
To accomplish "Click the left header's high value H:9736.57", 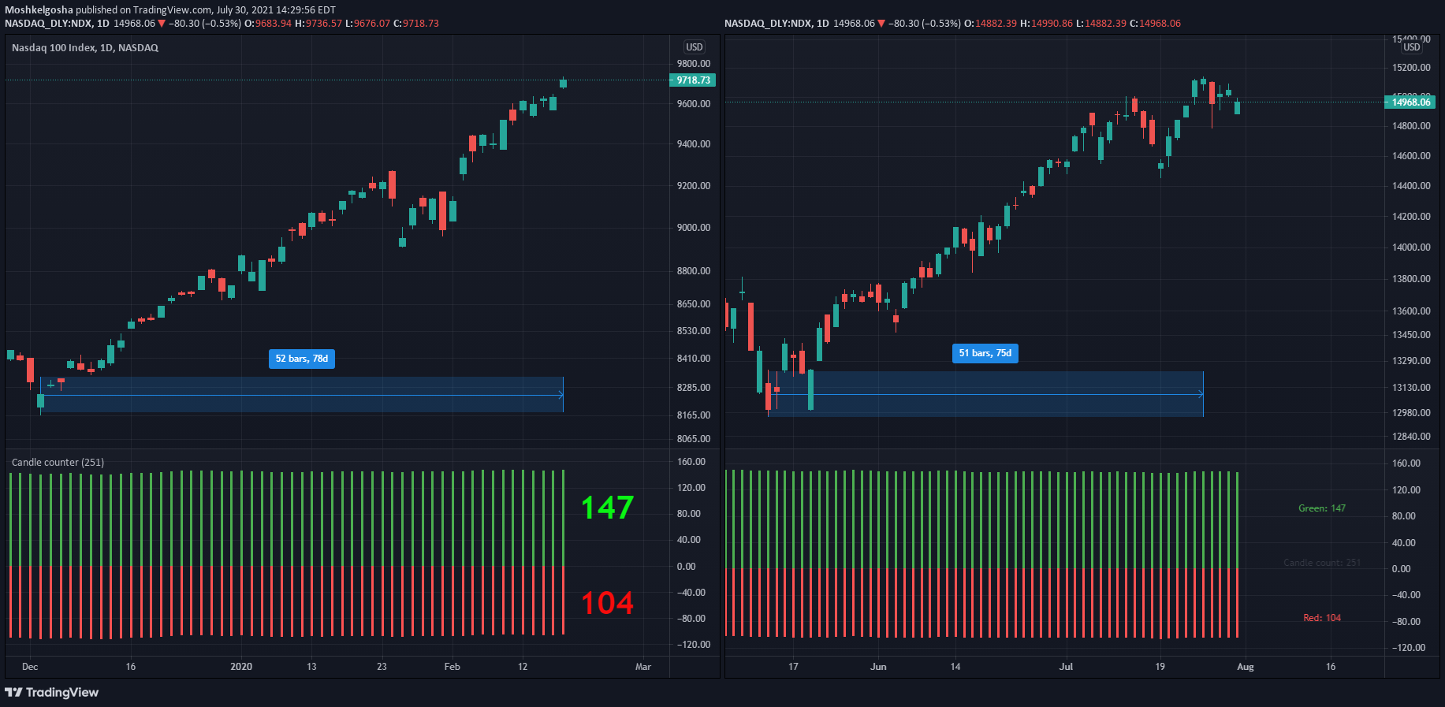I will click(x=318, y=24).
